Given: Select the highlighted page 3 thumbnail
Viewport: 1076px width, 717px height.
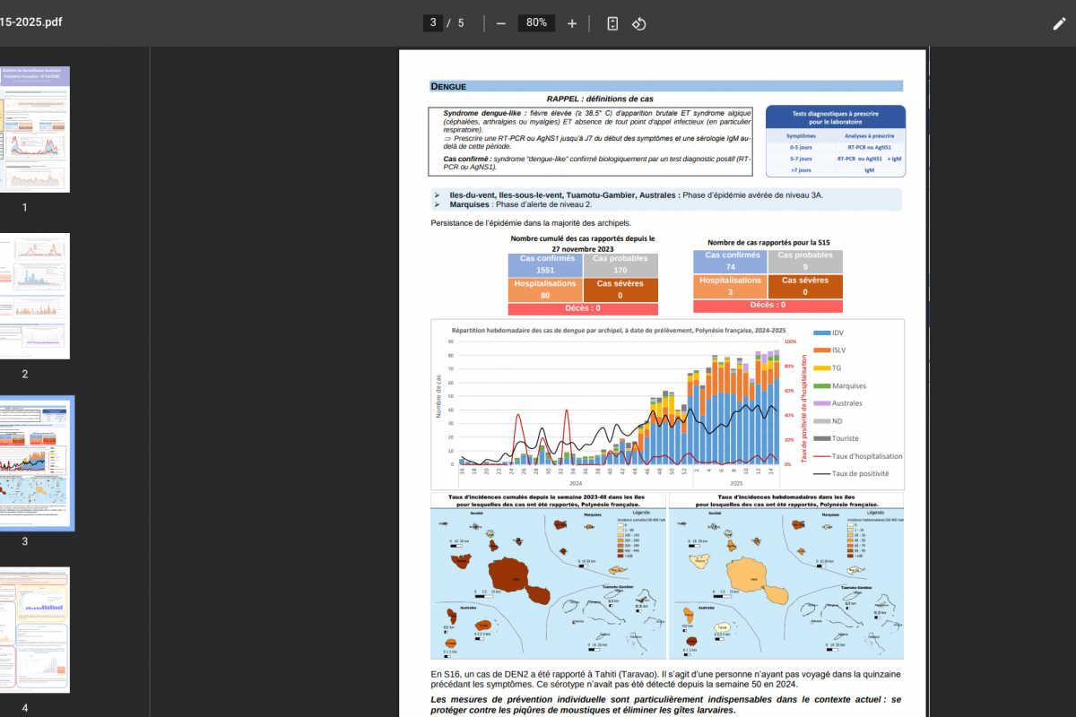Looking at the screenshot, I should coord(34,462).
